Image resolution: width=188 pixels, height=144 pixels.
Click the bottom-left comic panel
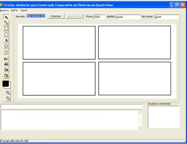59,79
